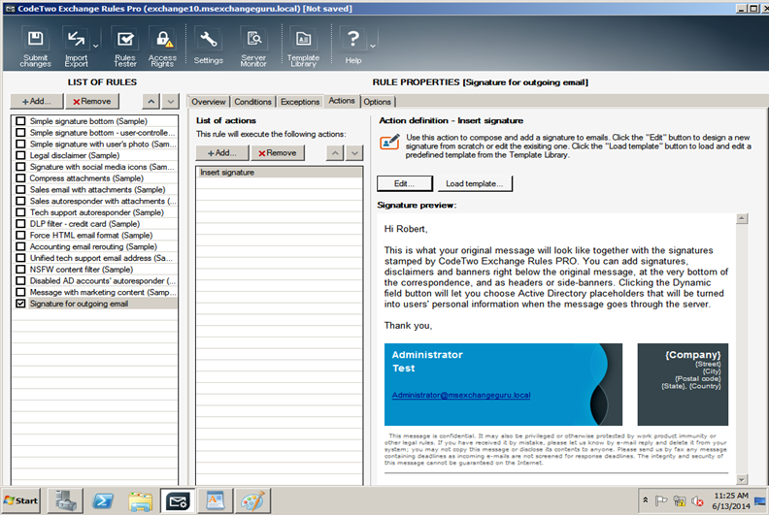The image size is (769, 515).
Task: Select Disabled AD accounts' autoresponder rule
Action: pos(103,280)
